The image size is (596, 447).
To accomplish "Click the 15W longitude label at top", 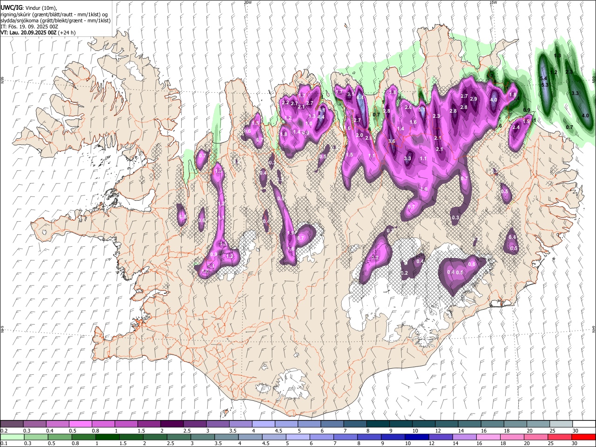I will pos(493,2).
